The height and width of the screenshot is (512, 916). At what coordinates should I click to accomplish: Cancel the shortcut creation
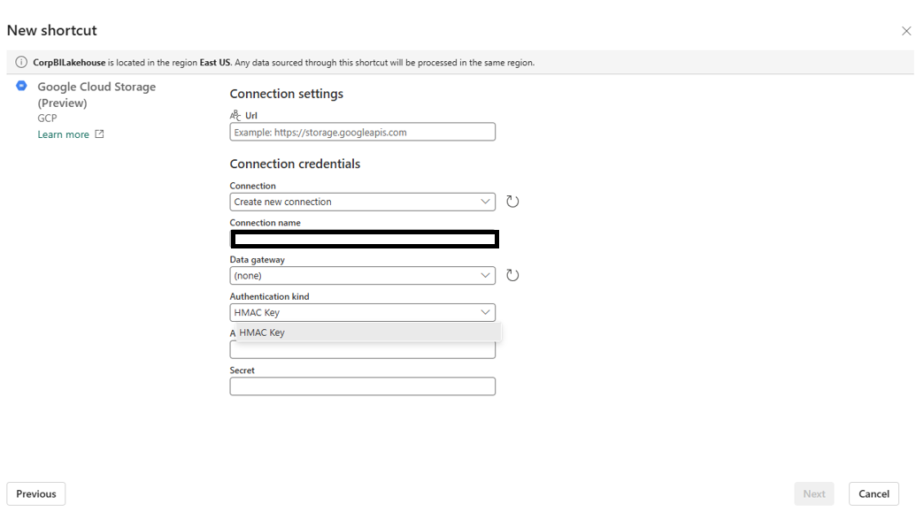point(873,494)
